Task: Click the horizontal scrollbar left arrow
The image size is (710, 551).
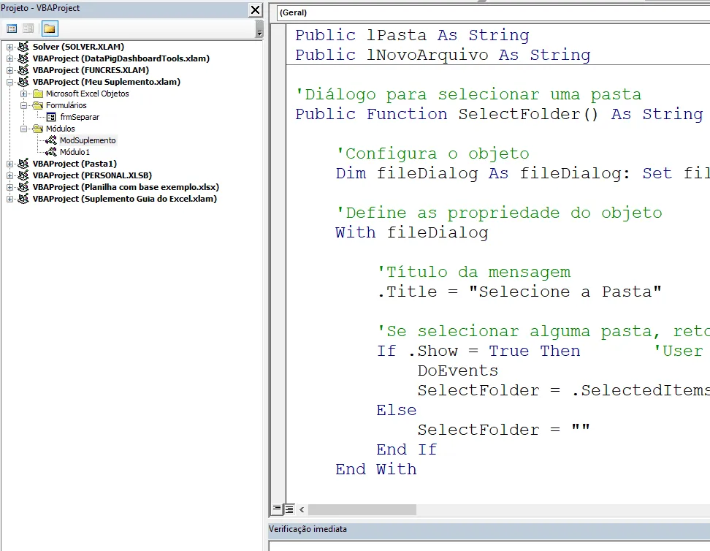Action: [x=302, y=510]
